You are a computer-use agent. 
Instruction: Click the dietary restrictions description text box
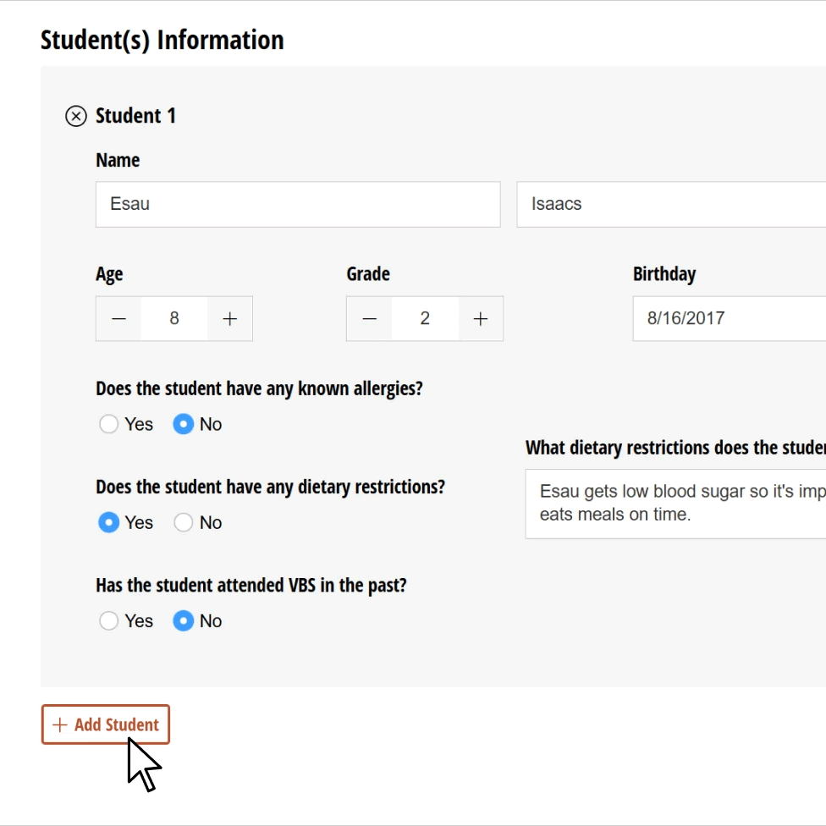pos(675,504)
